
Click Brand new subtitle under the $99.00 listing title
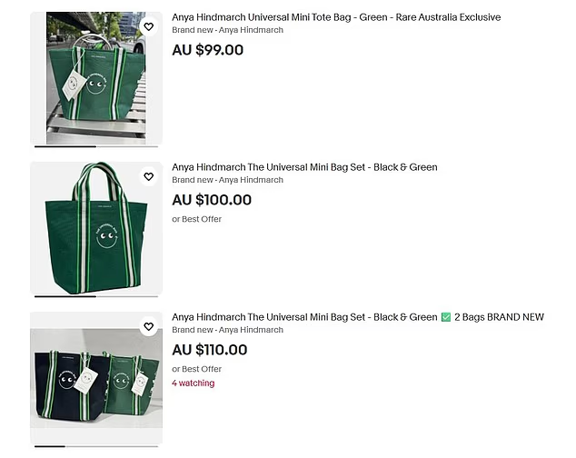(227, 30)
